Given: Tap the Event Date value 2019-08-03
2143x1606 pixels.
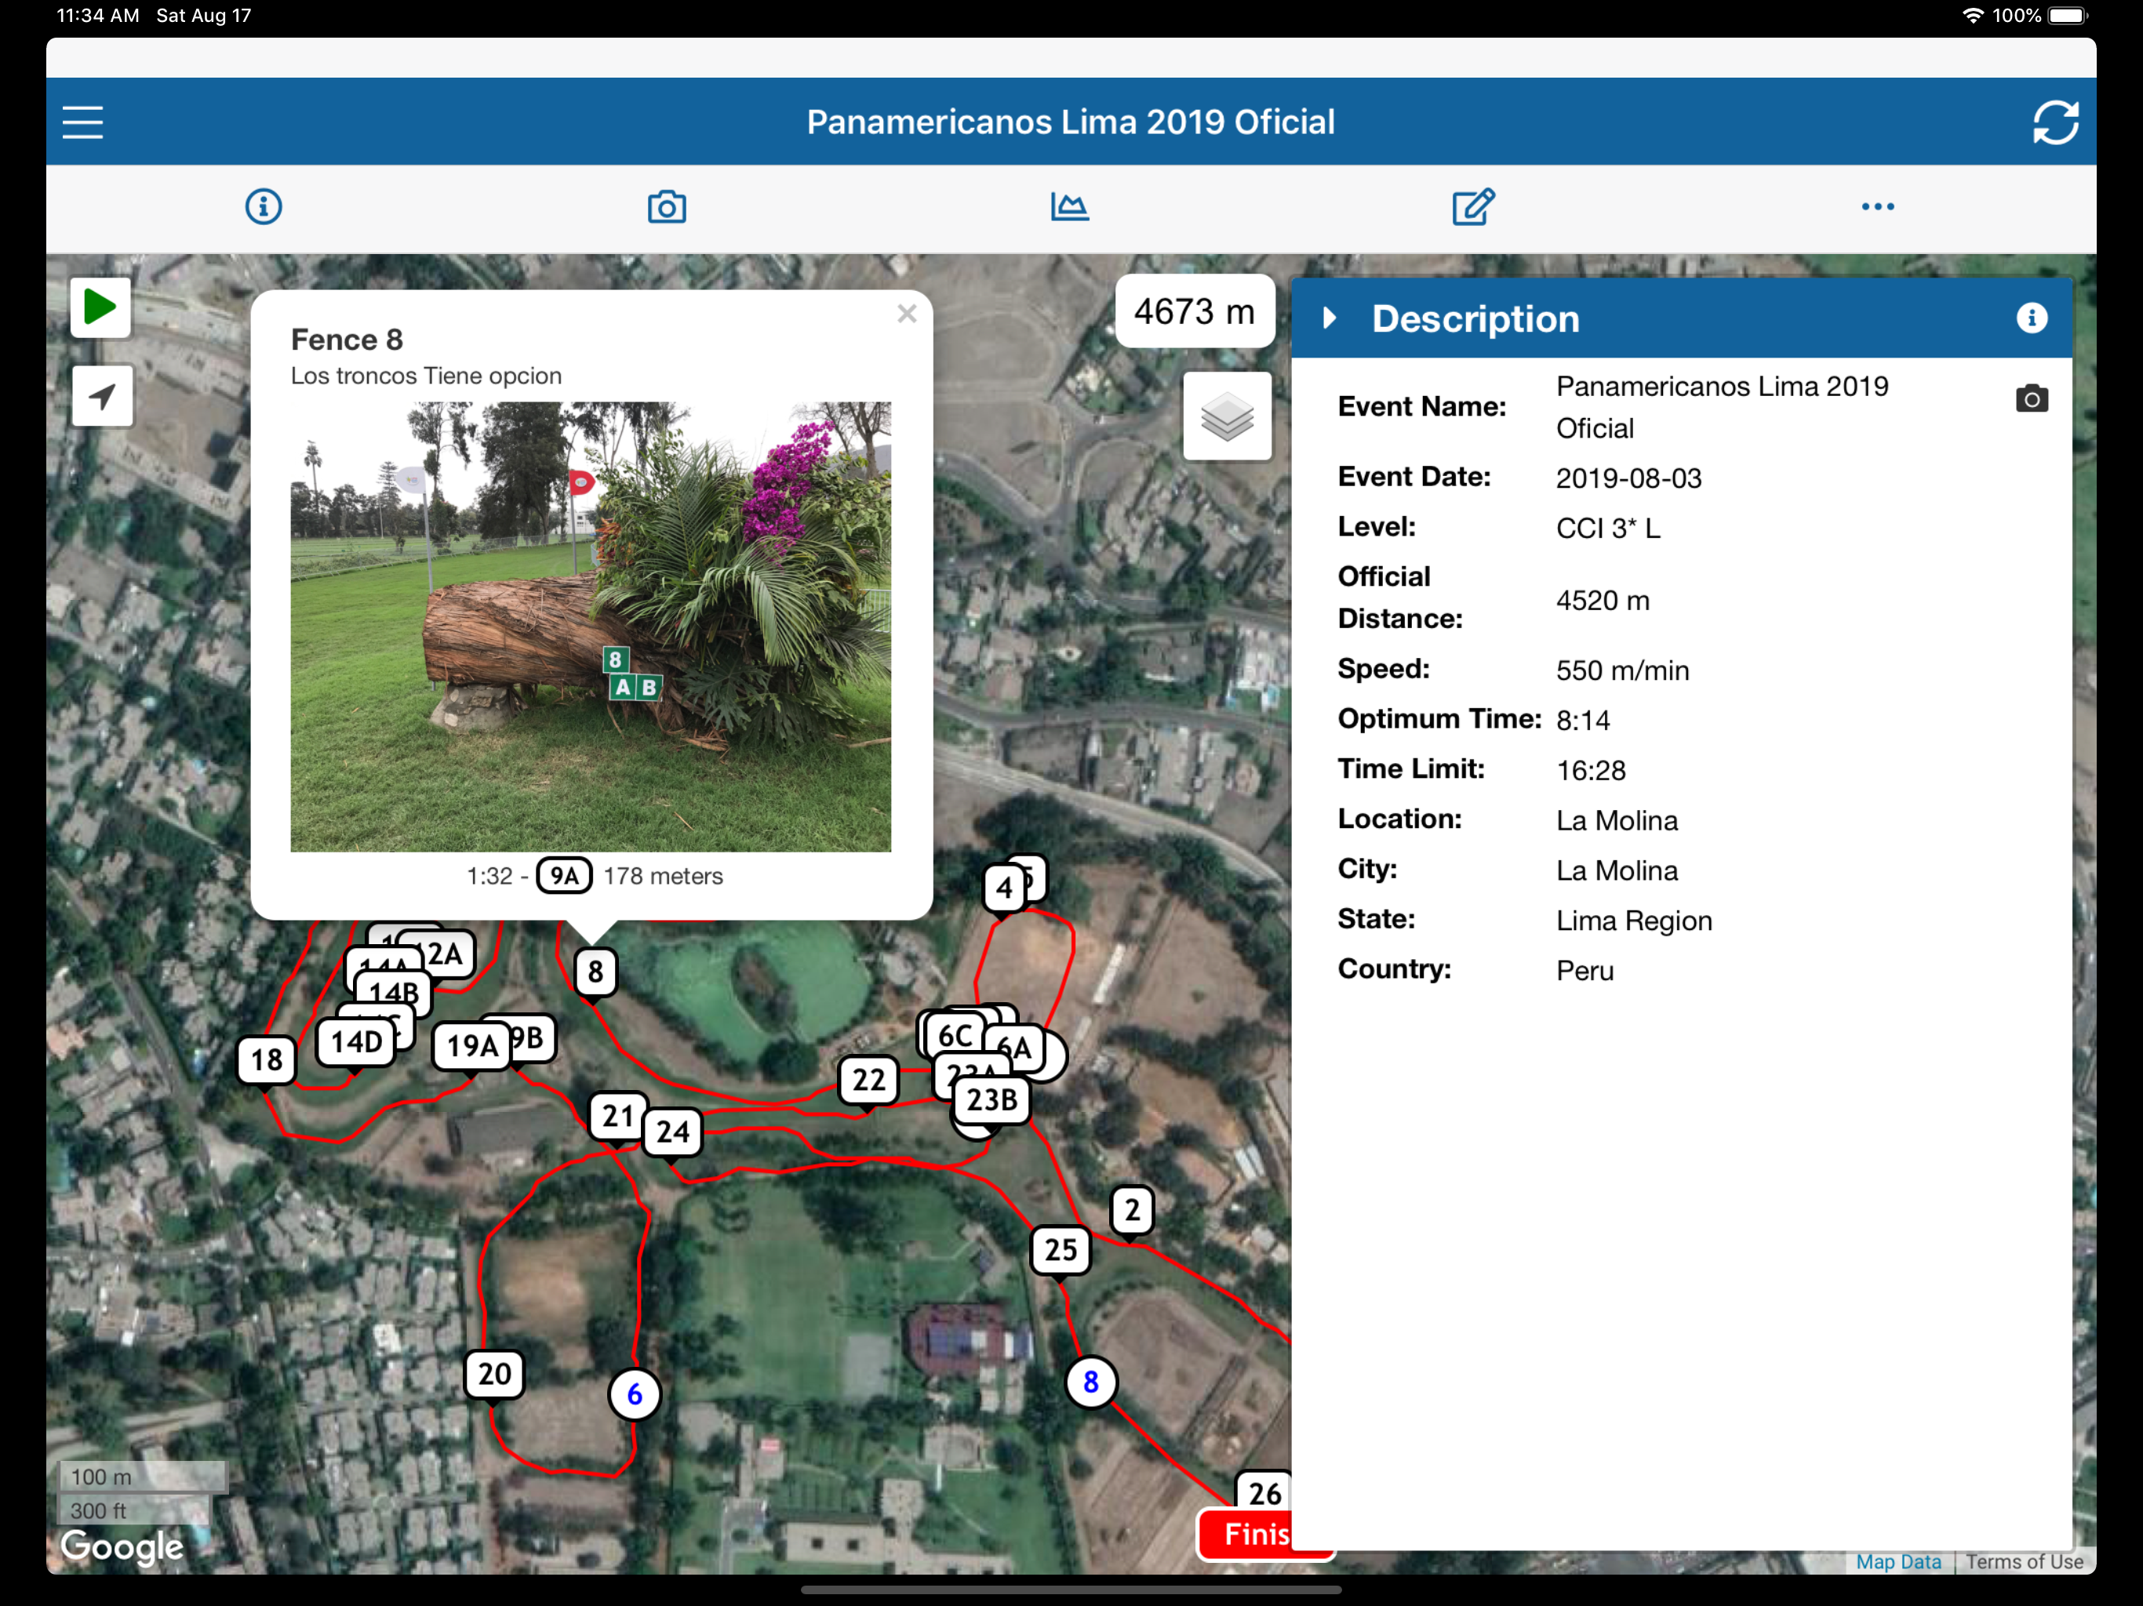Looking at the screenshot, I should pyautogui.click(x=1628, y=478).
